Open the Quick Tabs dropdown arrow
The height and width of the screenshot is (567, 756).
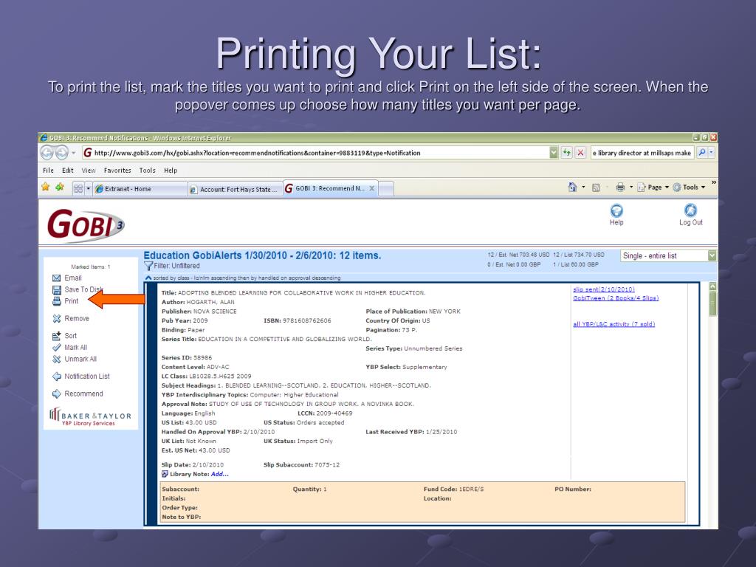coord(89,188)
